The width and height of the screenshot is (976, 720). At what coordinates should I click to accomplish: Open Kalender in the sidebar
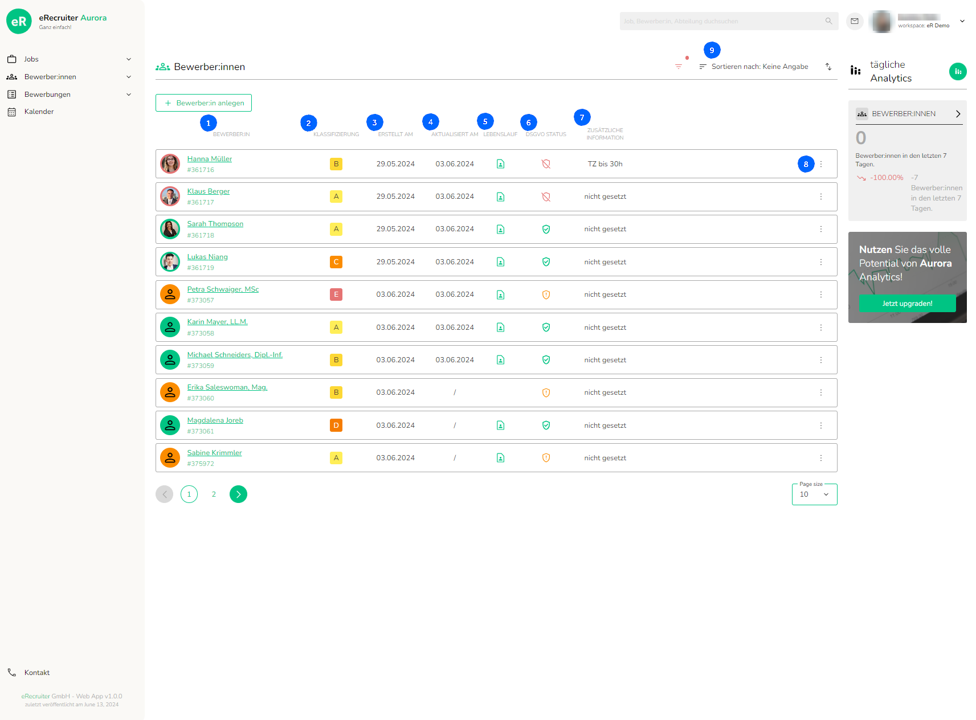coord(39,112)
